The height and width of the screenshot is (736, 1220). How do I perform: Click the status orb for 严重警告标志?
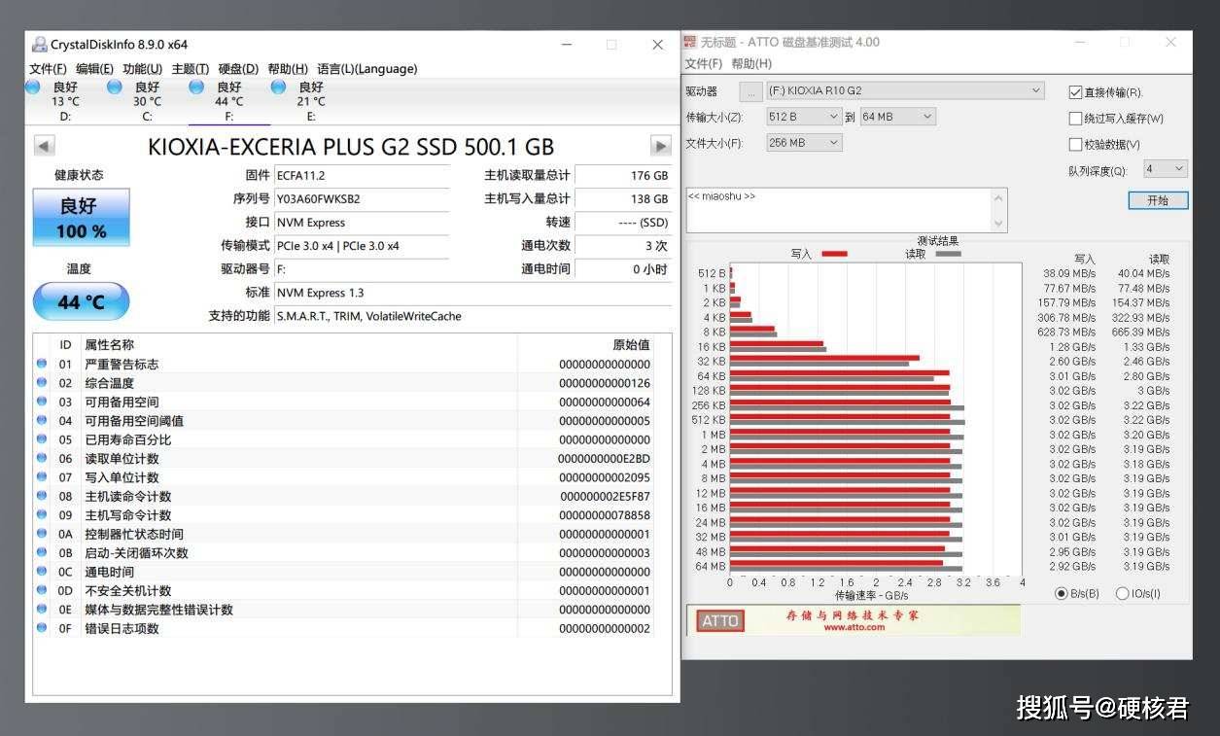pos(42,364)
